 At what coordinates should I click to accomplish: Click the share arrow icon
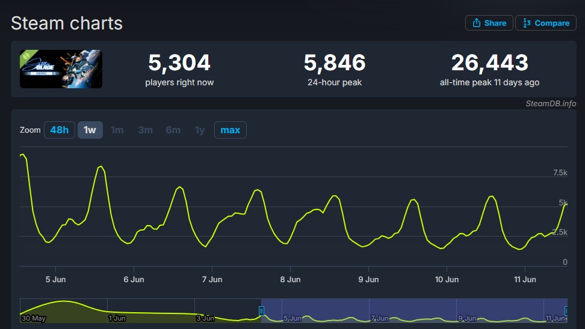coord(477,23)
